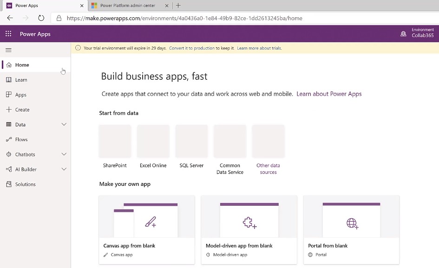Click the site lock icon in address bar
The width and height of the screenshot is (439, 268).
[x=59, y=18]
